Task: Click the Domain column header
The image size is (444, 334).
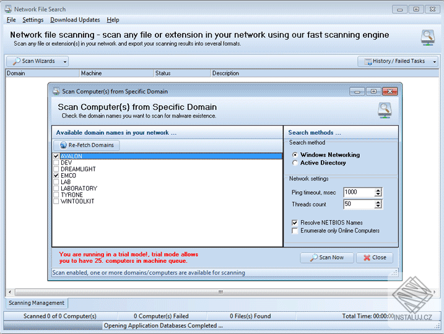Action: 42,73
